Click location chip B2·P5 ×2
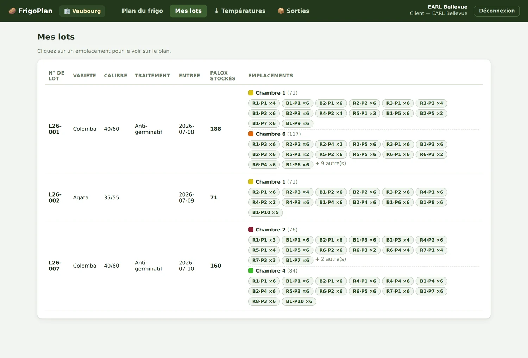 coord(432,113)
